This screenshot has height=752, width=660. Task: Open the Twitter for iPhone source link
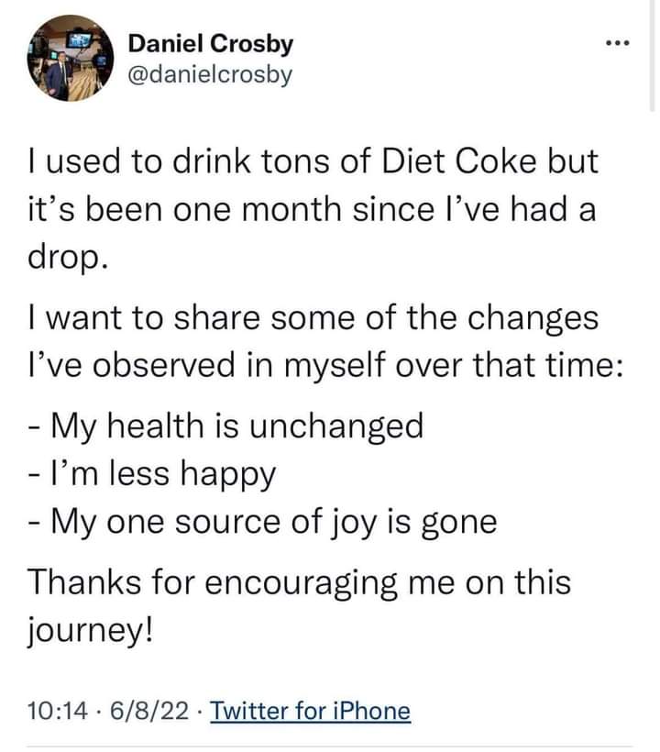point(310,711)
